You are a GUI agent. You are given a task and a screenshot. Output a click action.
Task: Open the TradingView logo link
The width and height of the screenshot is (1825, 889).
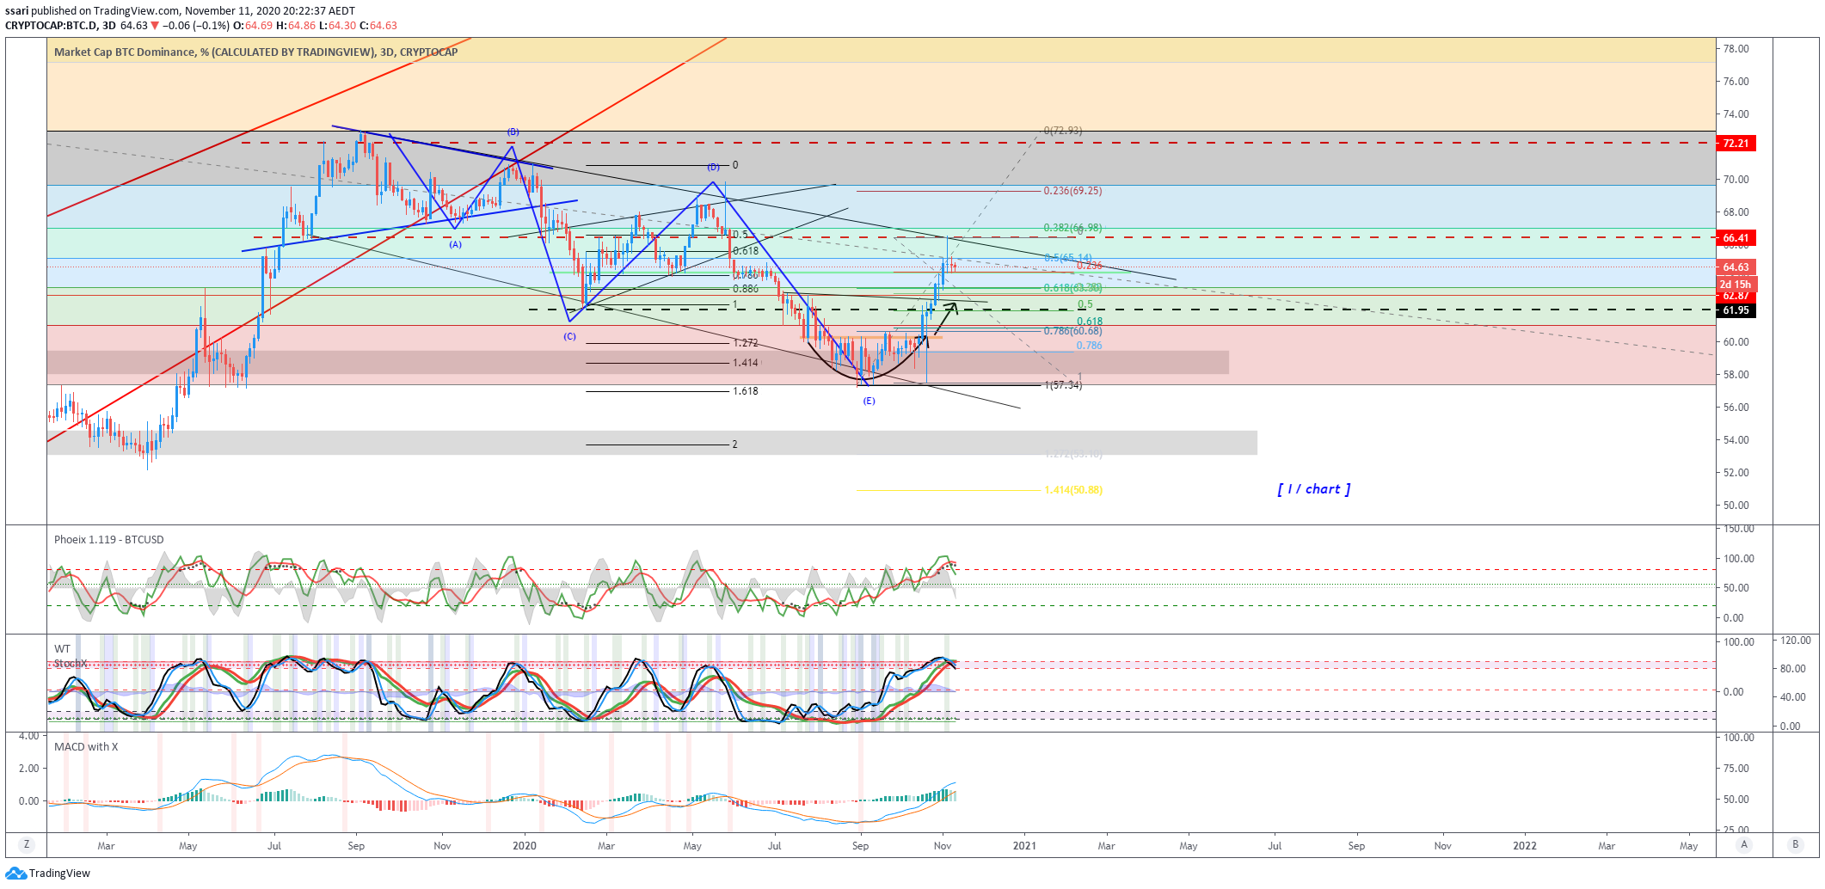(47, 874)
